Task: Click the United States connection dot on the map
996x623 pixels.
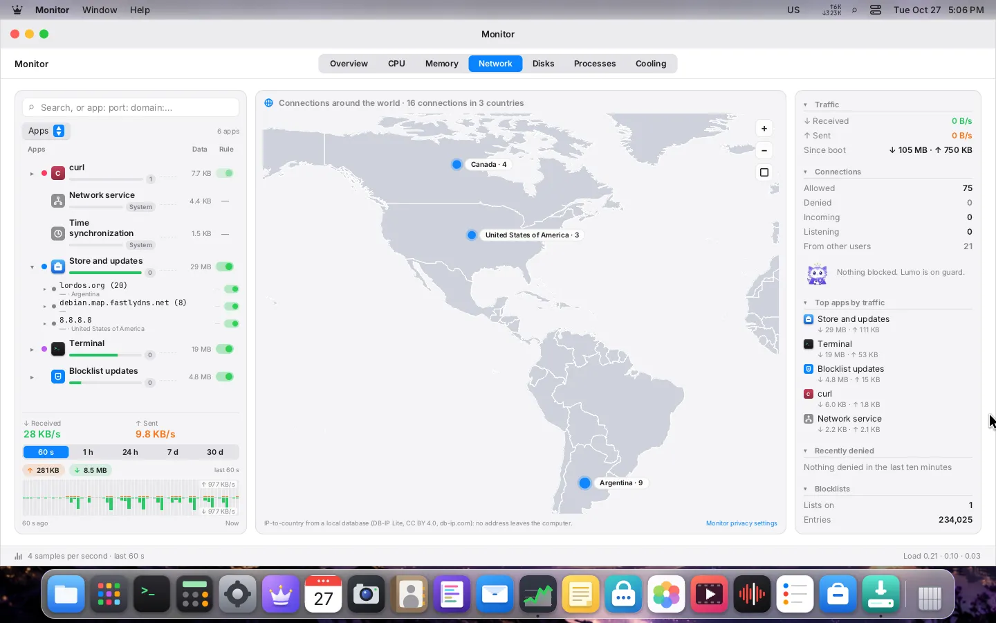Action: [472, 235]
